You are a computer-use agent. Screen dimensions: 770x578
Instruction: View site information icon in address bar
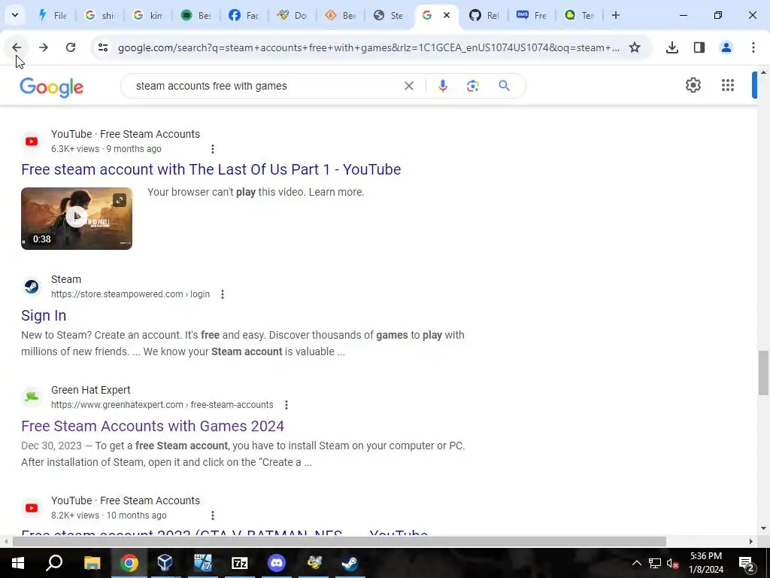click(102, 47)
